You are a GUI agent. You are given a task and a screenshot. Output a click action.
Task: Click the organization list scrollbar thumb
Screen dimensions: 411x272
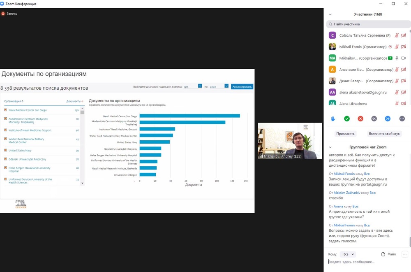pyautogui.click(x=82, y=112)
